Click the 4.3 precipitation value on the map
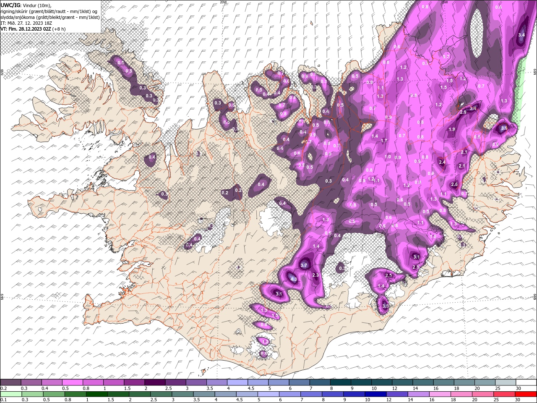The height and width of the screenshot is (403, 537). point(294,280)
